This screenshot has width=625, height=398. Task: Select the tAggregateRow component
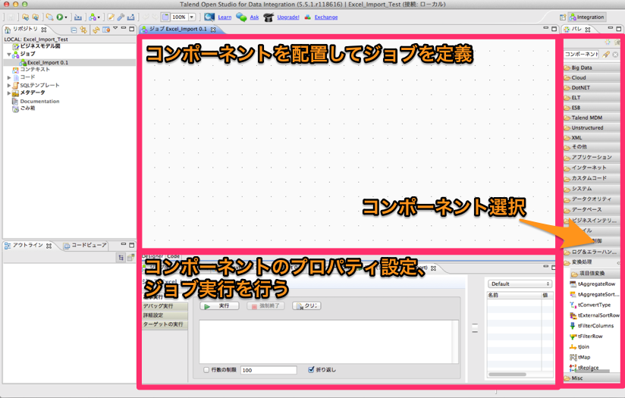pyautogui.click(x=595, y=284)
